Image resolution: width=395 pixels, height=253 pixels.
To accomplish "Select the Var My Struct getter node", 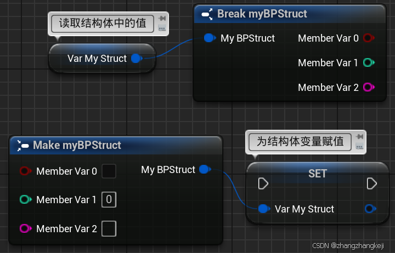I will point(102,59).
